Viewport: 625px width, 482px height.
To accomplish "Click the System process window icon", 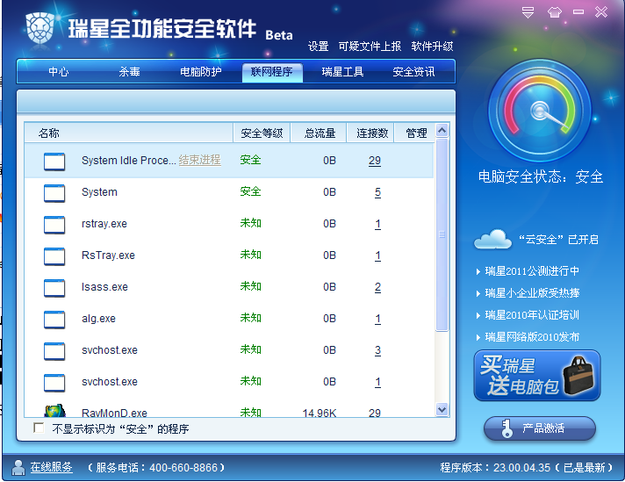I will pos(54,193).
